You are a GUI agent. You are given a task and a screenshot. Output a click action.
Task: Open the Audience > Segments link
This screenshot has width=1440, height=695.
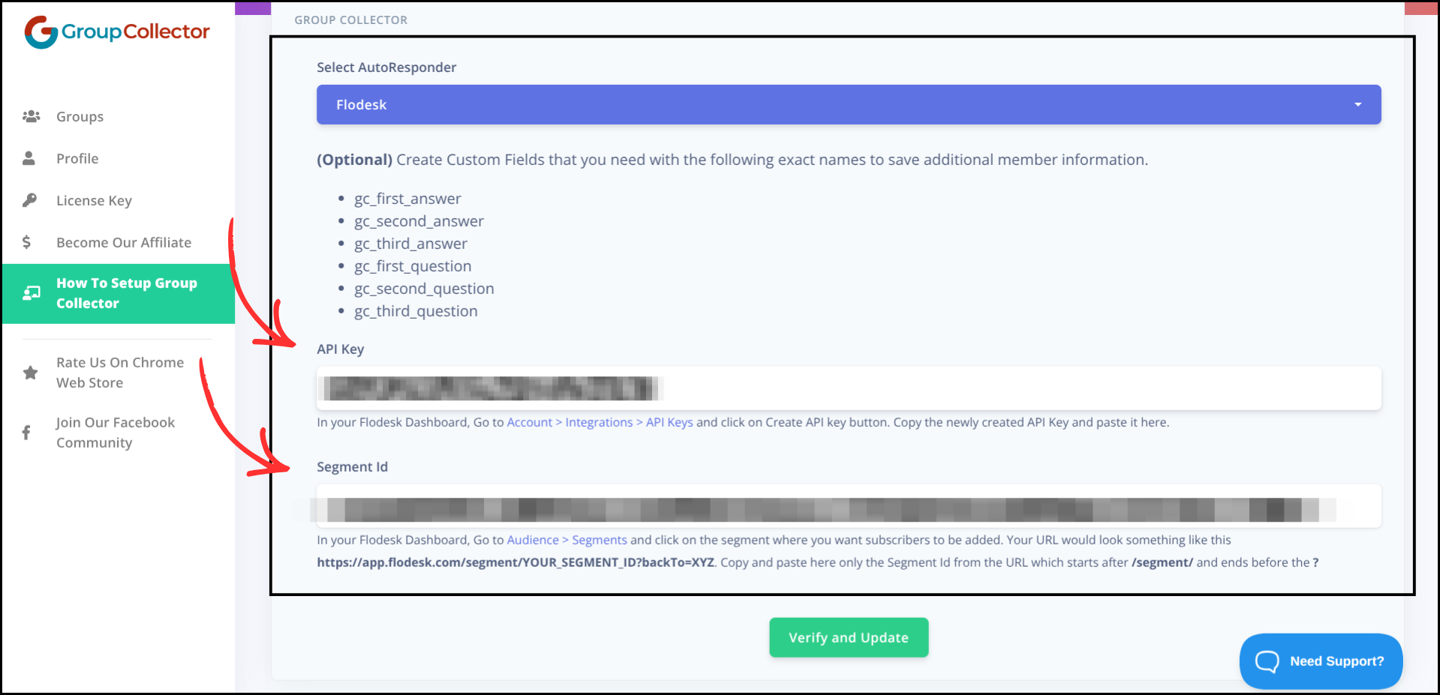(x=567, y=540)
